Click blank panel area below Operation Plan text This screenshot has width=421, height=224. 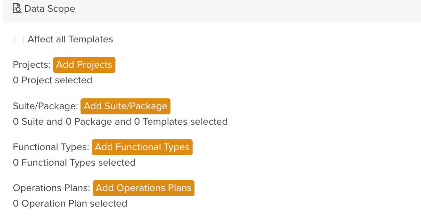(212, 216)
